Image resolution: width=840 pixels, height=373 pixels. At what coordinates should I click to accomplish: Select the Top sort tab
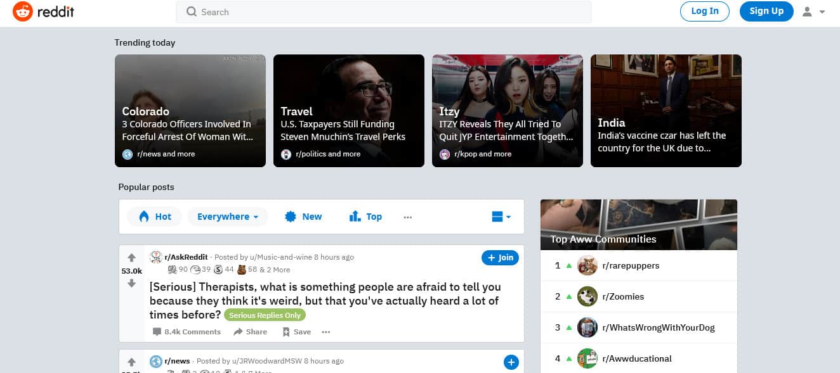[365, 217]
